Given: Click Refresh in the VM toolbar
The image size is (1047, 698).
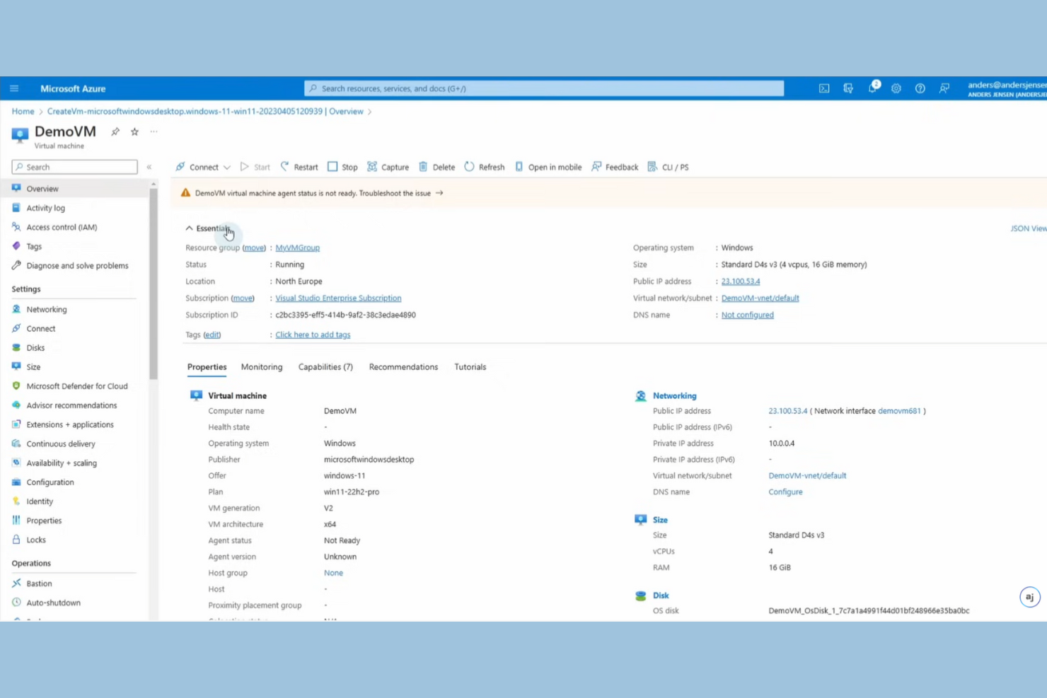Looking at the screenshot, I should click(485, 167).
